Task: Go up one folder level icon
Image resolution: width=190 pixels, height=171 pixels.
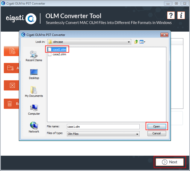Action: (136, 42)
